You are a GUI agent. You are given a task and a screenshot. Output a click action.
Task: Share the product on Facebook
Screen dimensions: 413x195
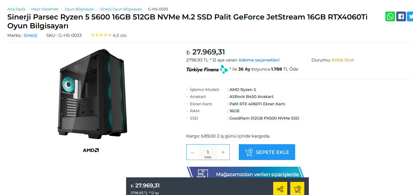(401, 16)
